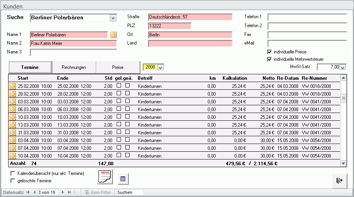The width and height of the screenshot is (354, 197).
Task: Click the calendar grid icon button
Action: [x=123, y=179]
